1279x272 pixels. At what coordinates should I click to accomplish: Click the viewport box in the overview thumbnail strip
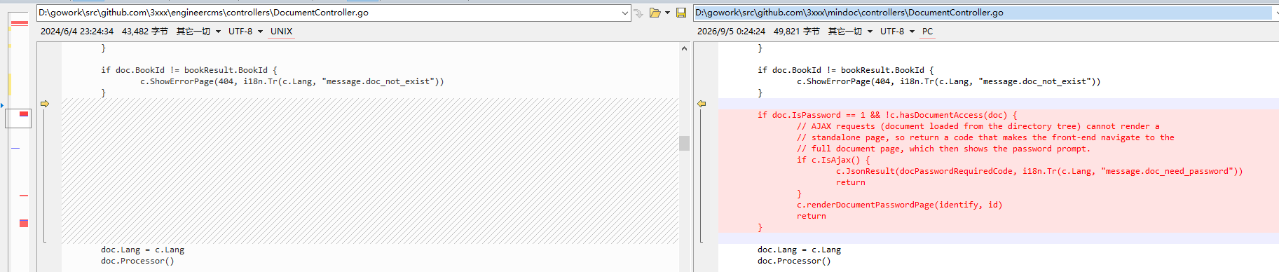(x=18, y=118)
